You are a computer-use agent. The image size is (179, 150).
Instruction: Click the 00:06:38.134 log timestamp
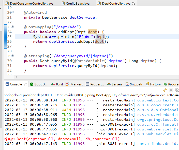[31, 100]
